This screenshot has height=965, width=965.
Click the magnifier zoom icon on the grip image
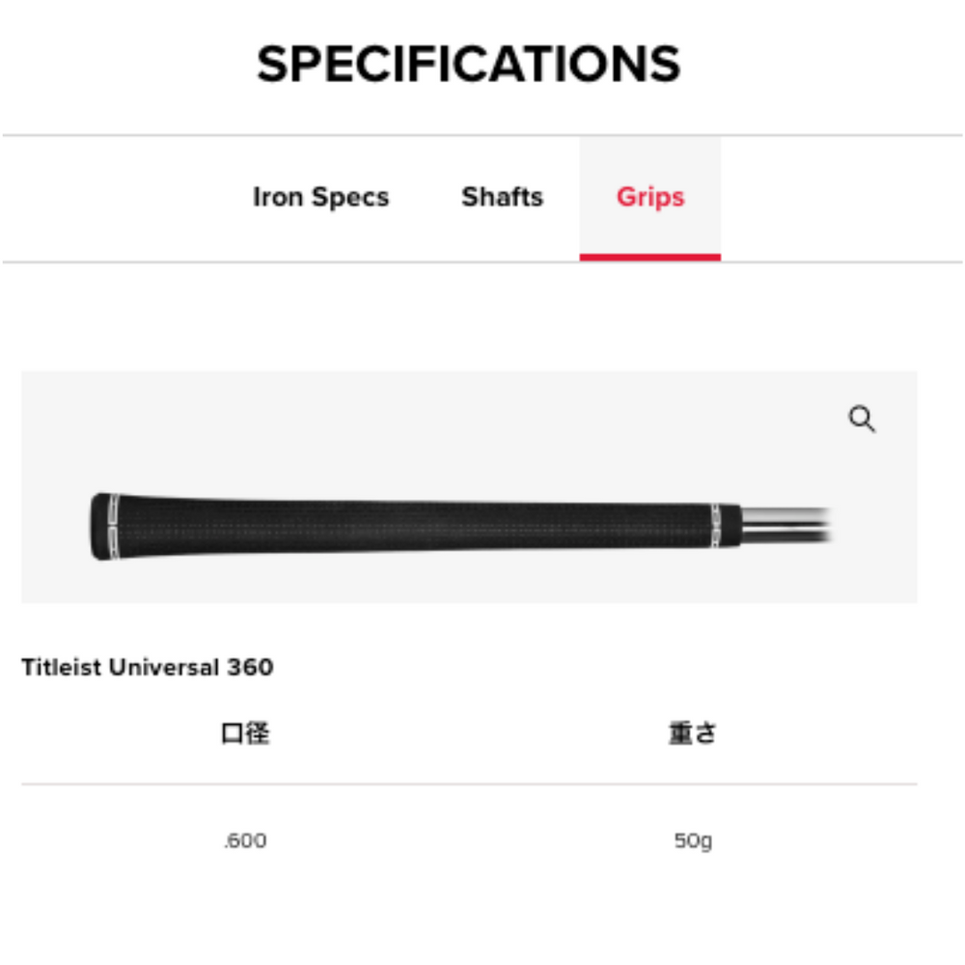tap(862, 419)
